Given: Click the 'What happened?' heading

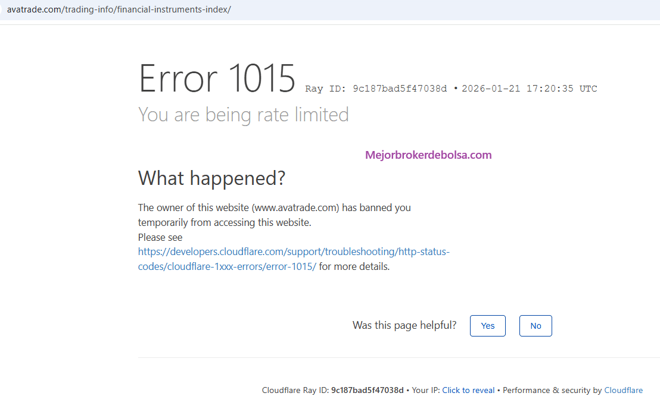Looking at the screenshot, I should [x=211, y=178].
